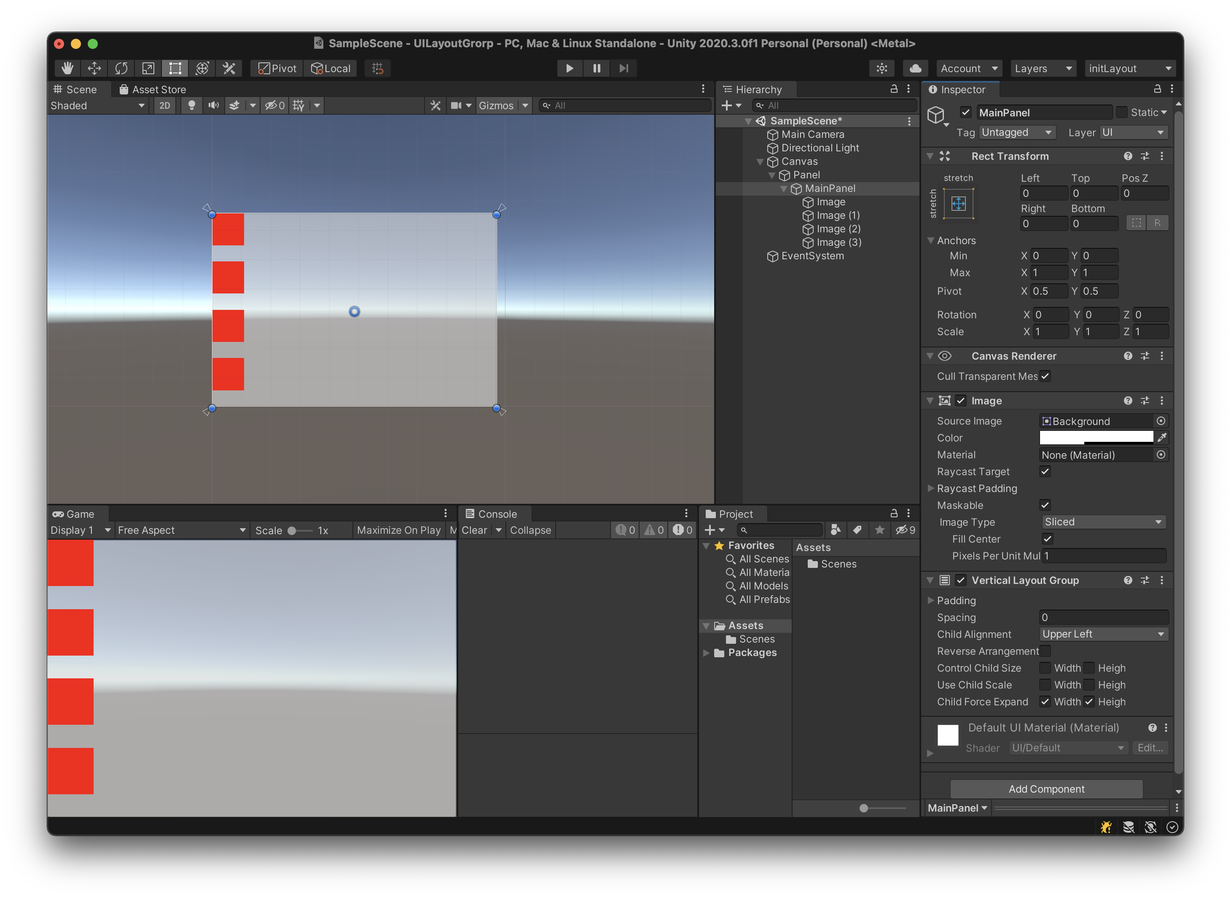Screen dimensions: 1231x898
Task: Open the anchor presets widget in Rect Transform
Action: [958, 204]
